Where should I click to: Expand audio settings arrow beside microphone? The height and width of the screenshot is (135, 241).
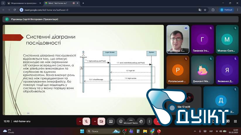pyautogui.click(x=79, y=121)
